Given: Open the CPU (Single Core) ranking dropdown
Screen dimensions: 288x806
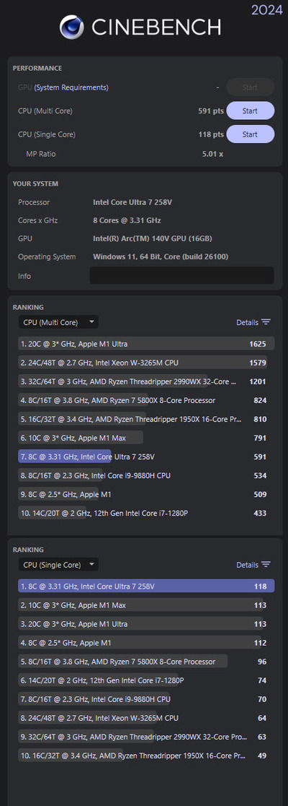Looking at the screenshot, I should tap(58, 564).
